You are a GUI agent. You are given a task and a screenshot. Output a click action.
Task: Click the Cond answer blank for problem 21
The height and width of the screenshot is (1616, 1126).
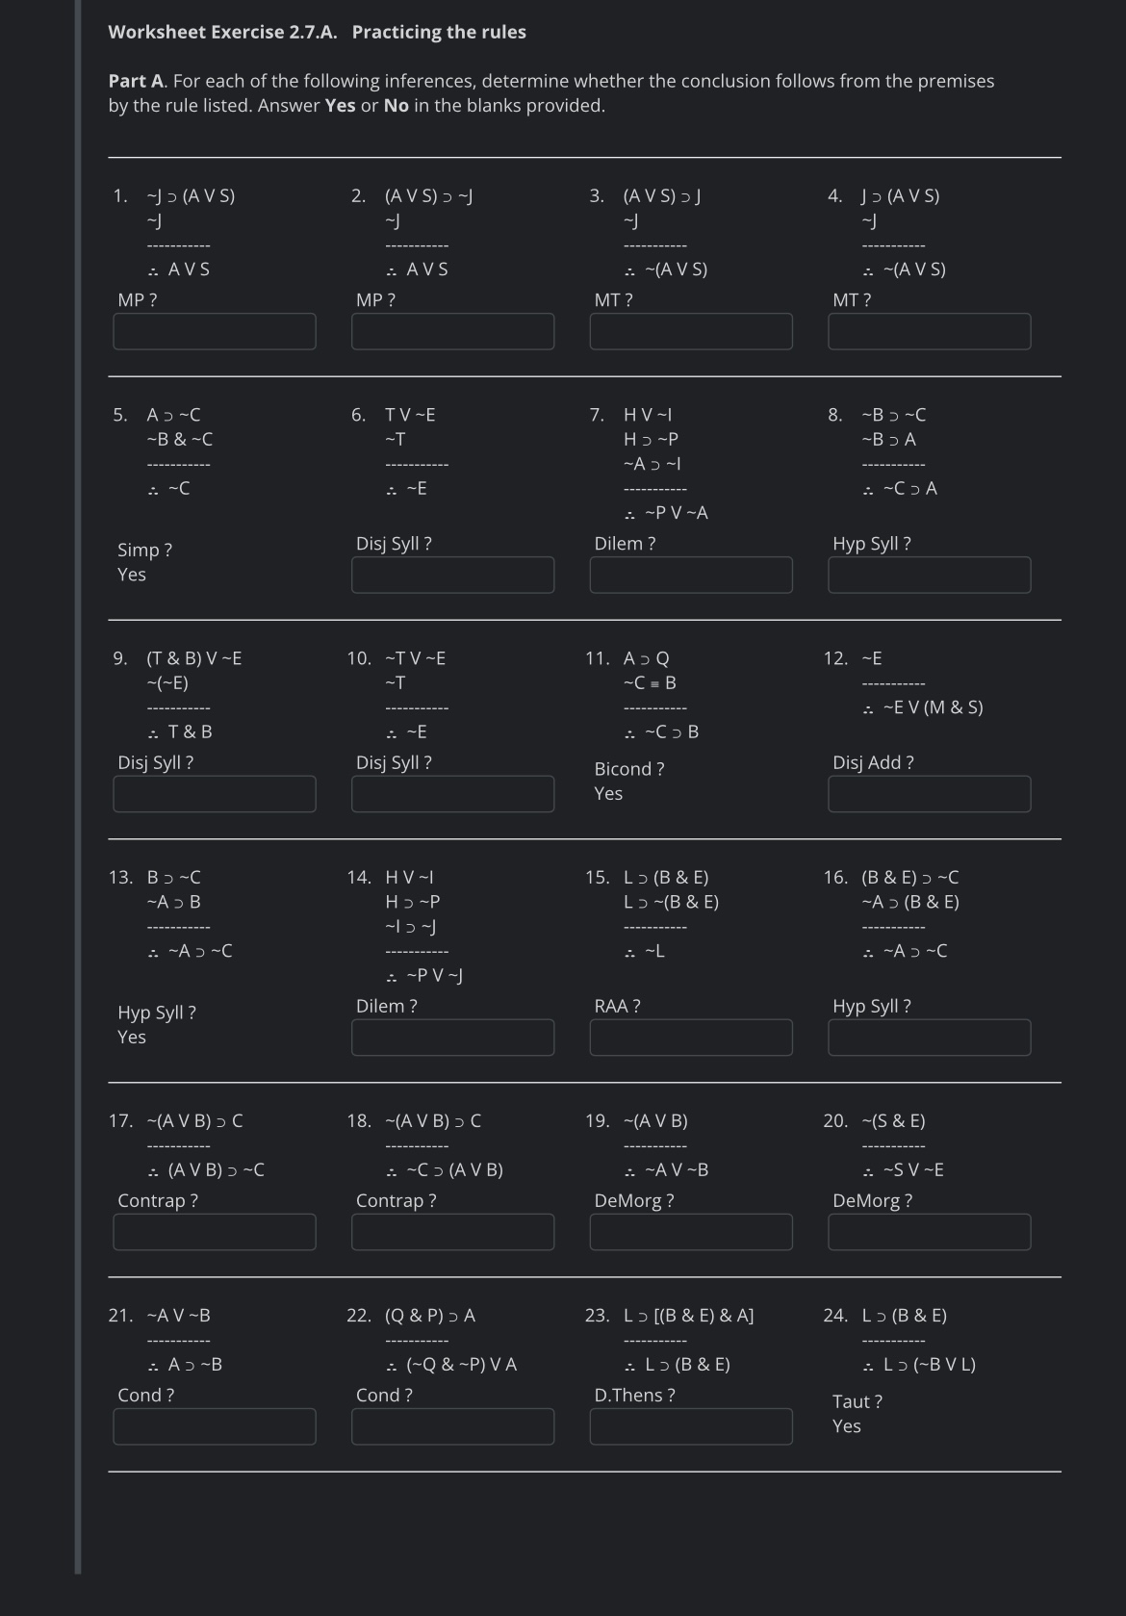tap(215, 1425)
